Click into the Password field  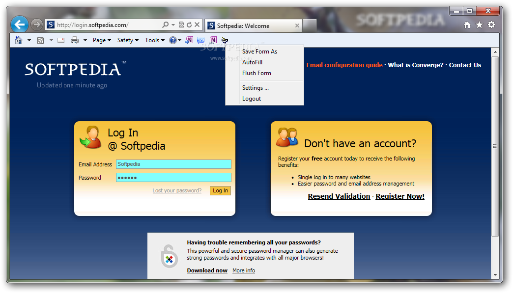coord(173,177)
